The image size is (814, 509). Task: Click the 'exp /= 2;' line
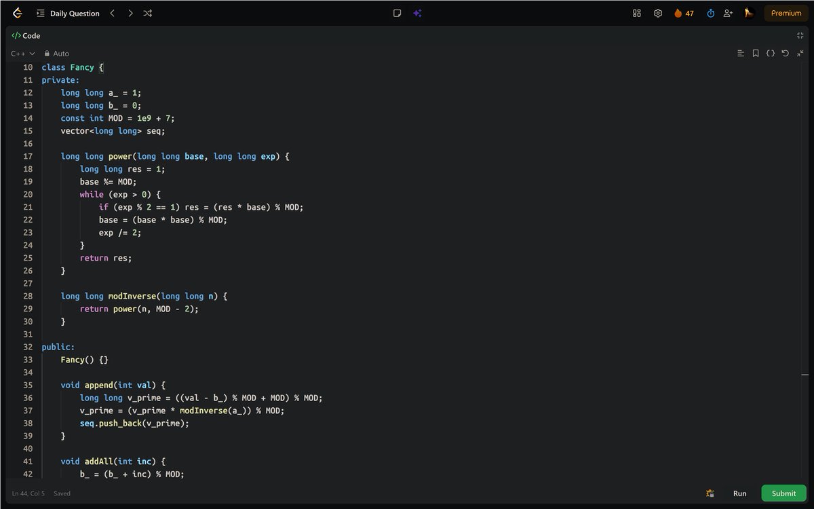click(120, 232)
